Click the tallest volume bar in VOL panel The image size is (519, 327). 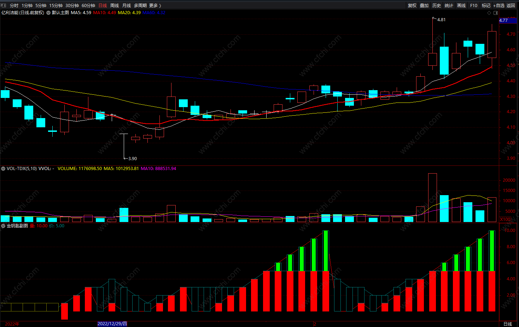point(432,198)
